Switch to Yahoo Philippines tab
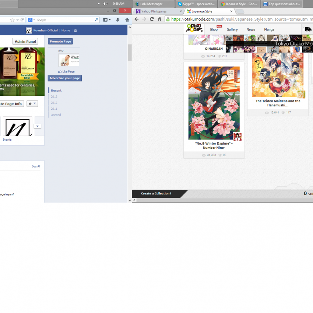Viewport: 313px width, 313px height. (x=158, y=11)
